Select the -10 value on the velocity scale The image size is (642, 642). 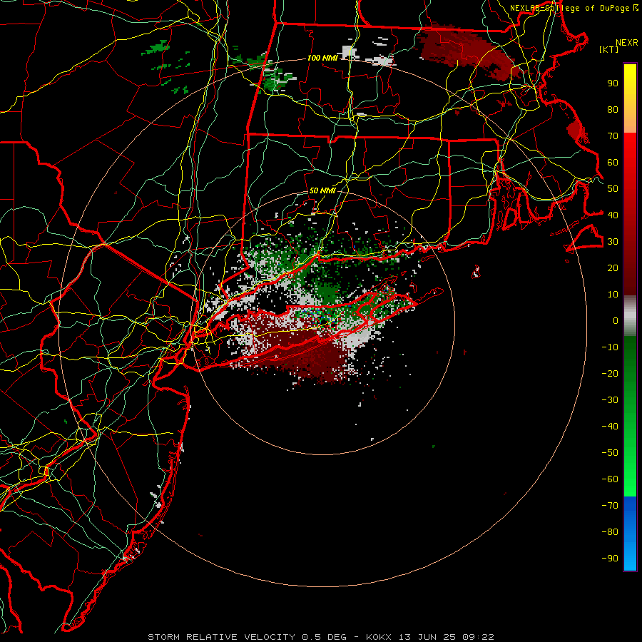610,347
